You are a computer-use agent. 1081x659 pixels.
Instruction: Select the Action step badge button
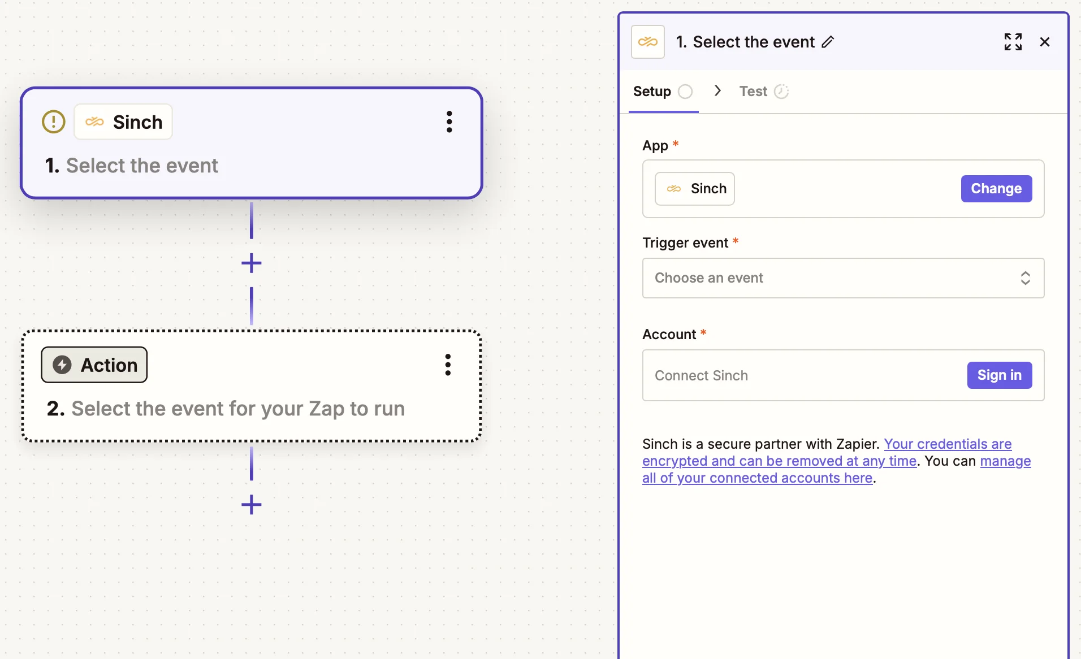(94, 365)
